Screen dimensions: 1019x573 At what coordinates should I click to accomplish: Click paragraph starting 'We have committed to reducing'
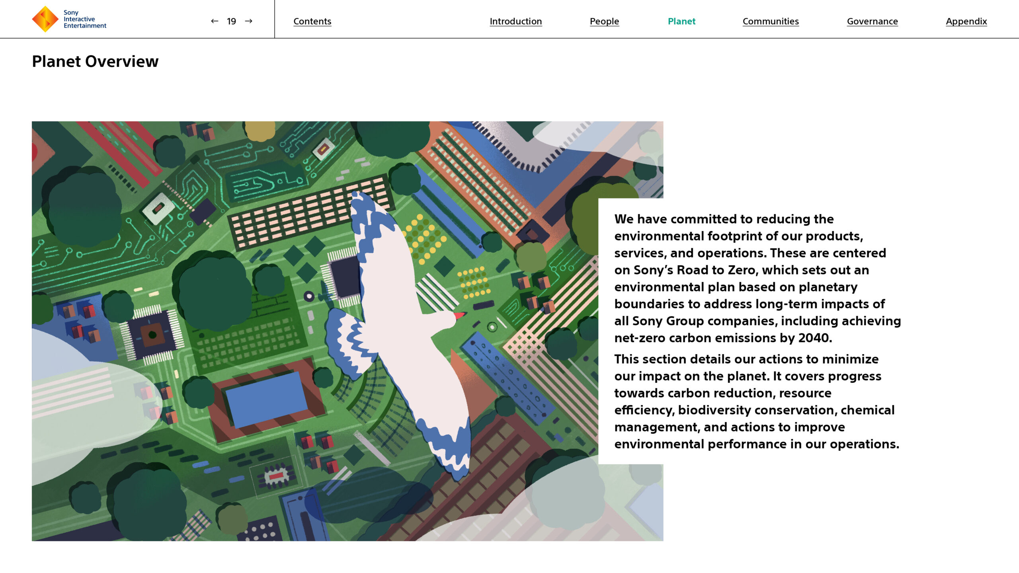pos(757,278)
